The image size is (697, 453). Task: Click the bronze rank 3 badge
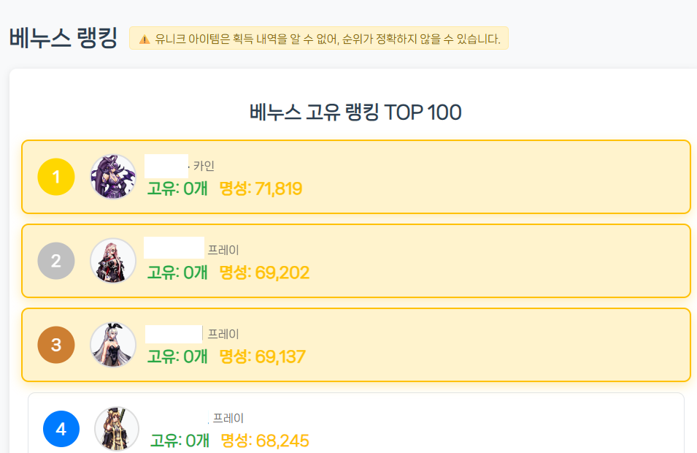pyautogui.click(x=56, y=345)
